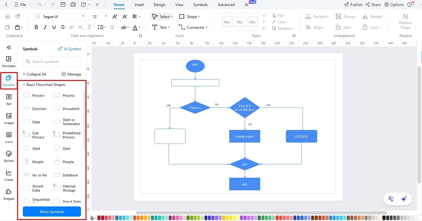The width and height of the screenshot is (422, 221).
Task: Open the Stickers sidebar panel
Action: [x=9, y=157]
